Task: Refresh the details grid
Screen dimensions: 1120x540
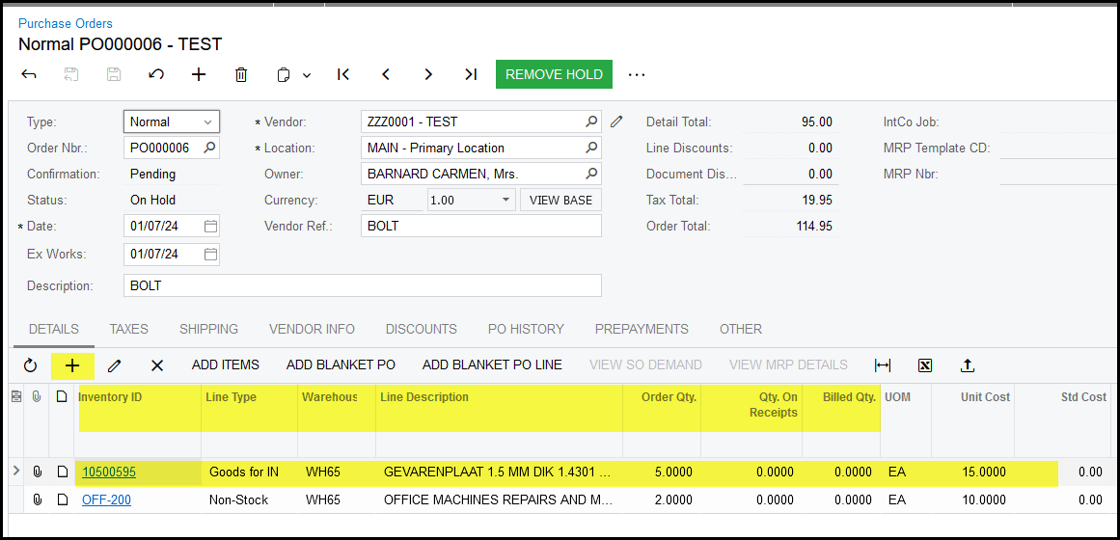Action: tap(30, 365)
